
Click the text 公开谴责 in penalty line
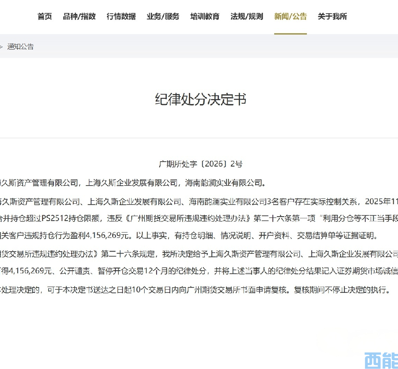point(75,271)
